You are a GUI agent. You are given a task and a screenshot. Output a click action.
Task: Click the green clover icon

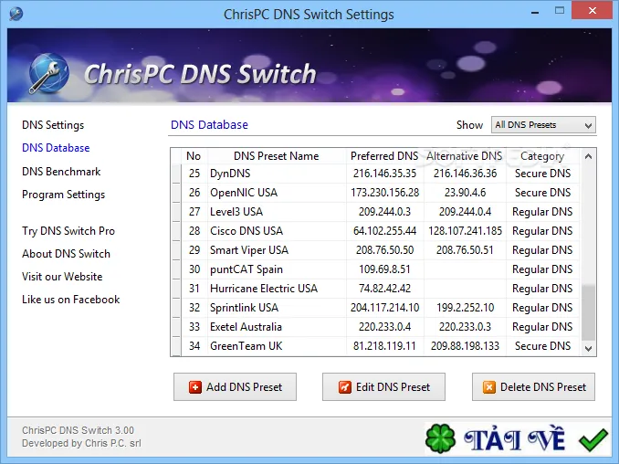(x=441, y=438)
